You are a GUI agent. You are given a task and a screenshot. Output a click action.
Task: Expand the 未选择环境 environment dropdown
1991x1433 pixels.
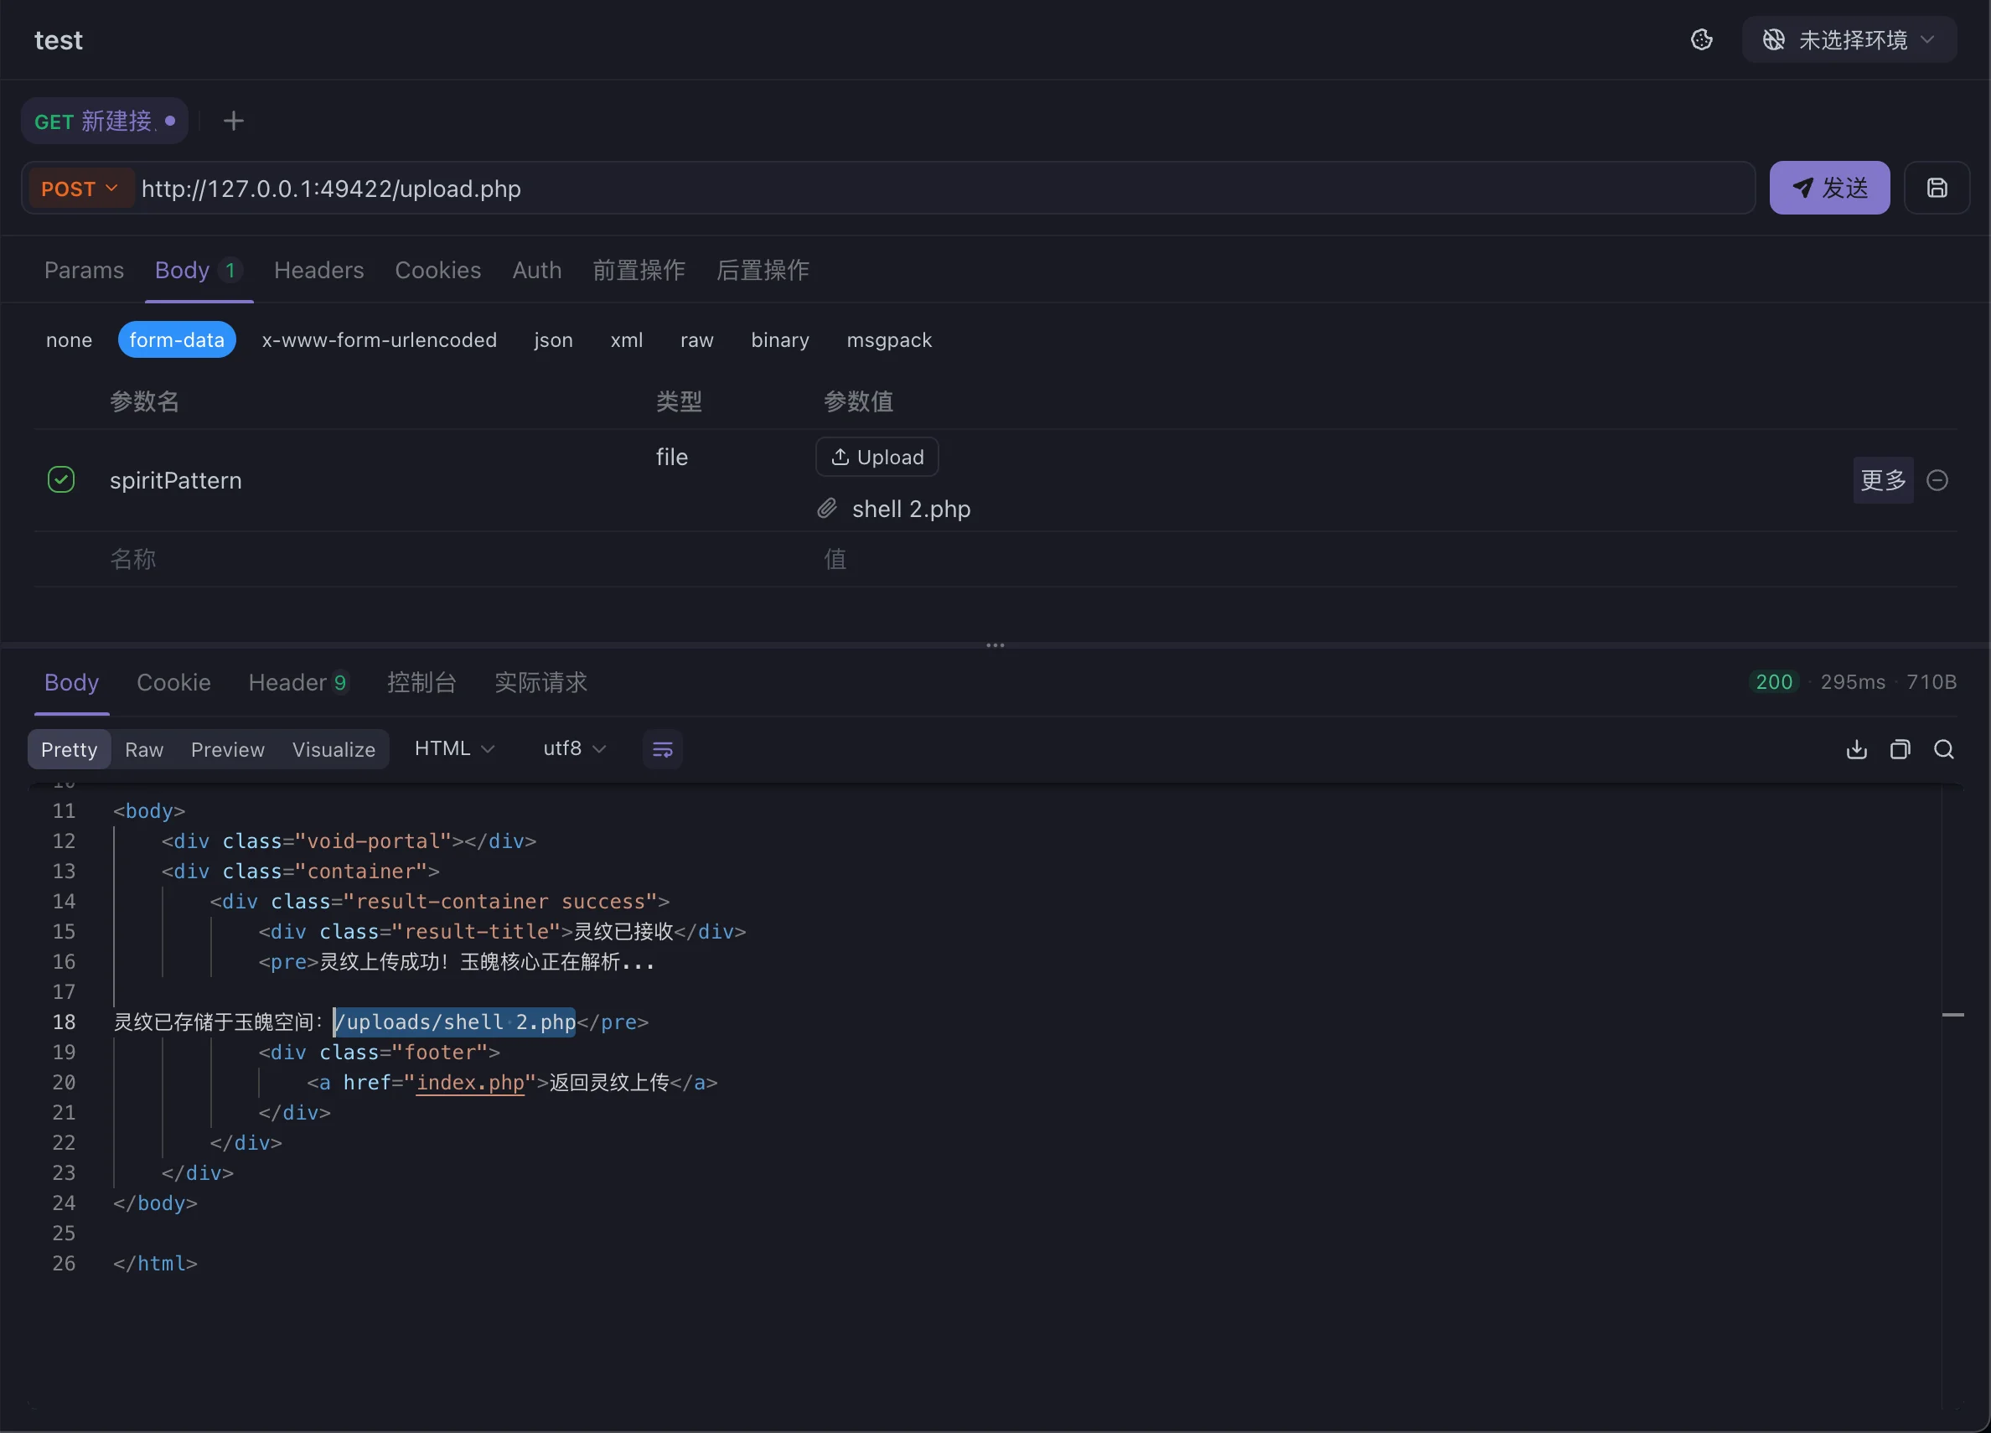pyautogui.click(x=1848, y=39)
